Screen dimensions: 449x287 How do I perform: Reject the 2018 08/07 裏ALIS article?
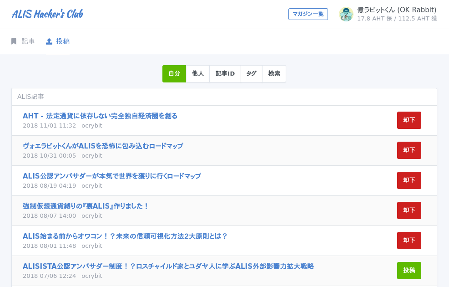pyautogui.click(x=409, y=210)
